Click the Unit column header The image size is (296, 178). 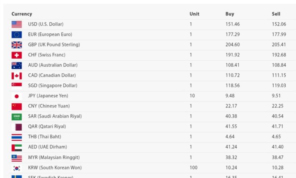click(x=194, y=14)
